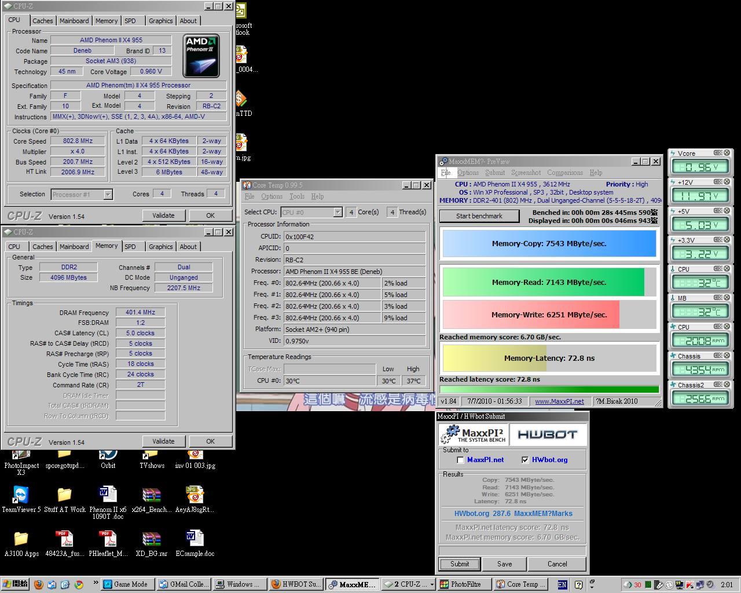This screenshot has width=741, height=593.
Task: Open Graphics tab in lower CPU-Z window
Action: 160,247
